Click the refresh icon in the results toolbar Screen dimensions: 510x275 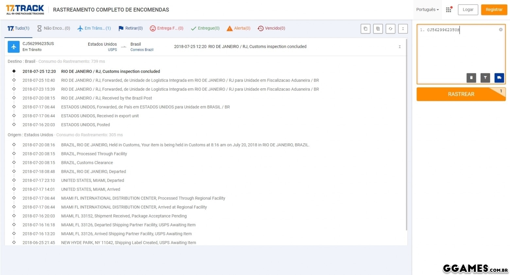point(390,29)
